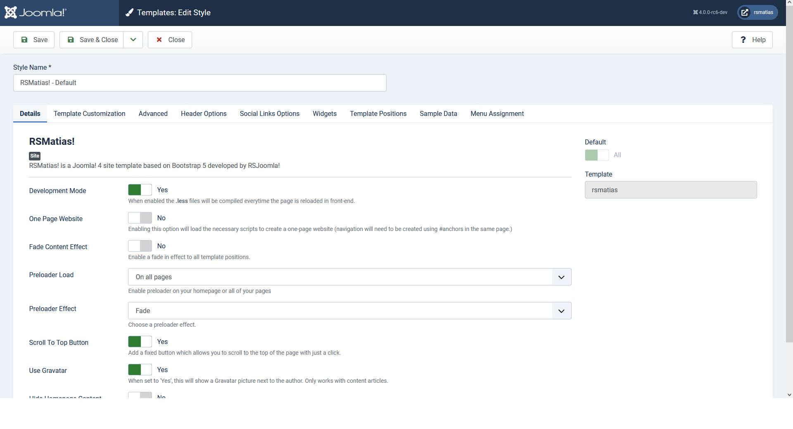The width and height of the screenshot is (793, 429).
Task: Click the Joomla version 4.0.0-rc6-dev indicator
Action: click(710, 12)
